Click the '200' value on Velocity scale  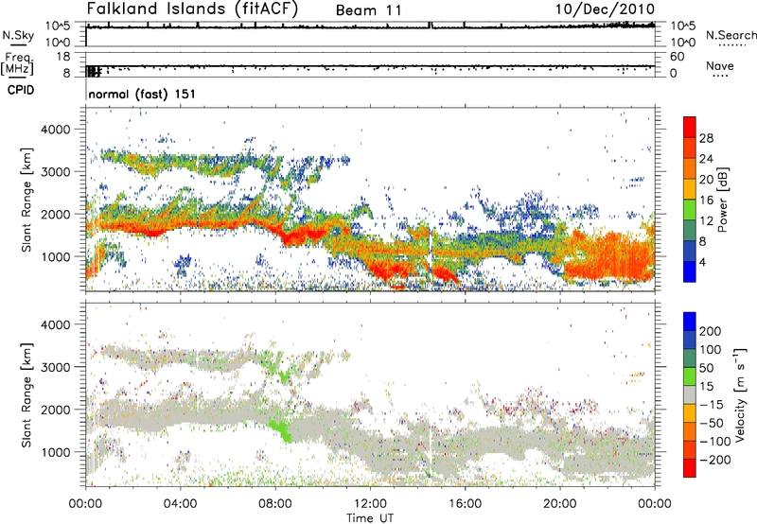pyautogui.click(x=711, y=331)
